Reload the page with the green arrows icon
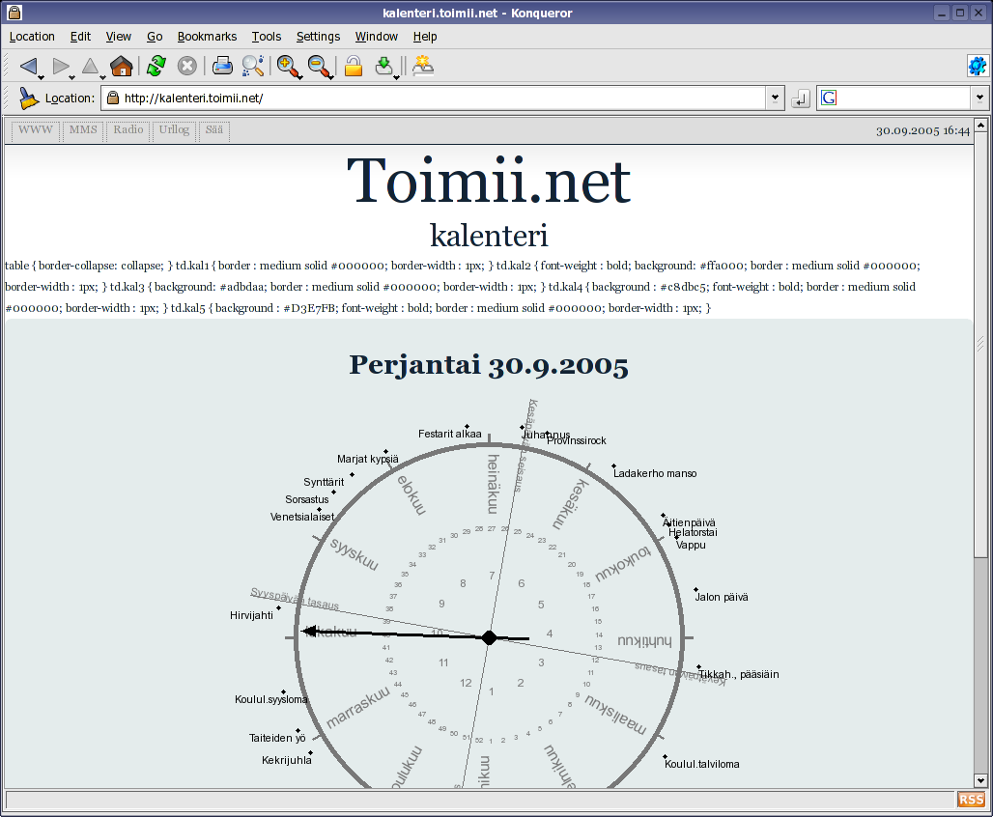993x817 pixels. point(156,66)
